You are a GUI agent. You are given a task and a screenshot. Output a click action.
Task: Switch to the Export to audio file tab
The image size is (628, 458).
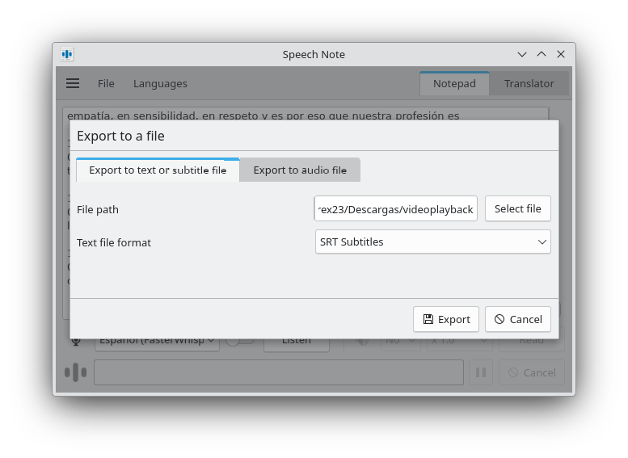[x=300, y=170]
